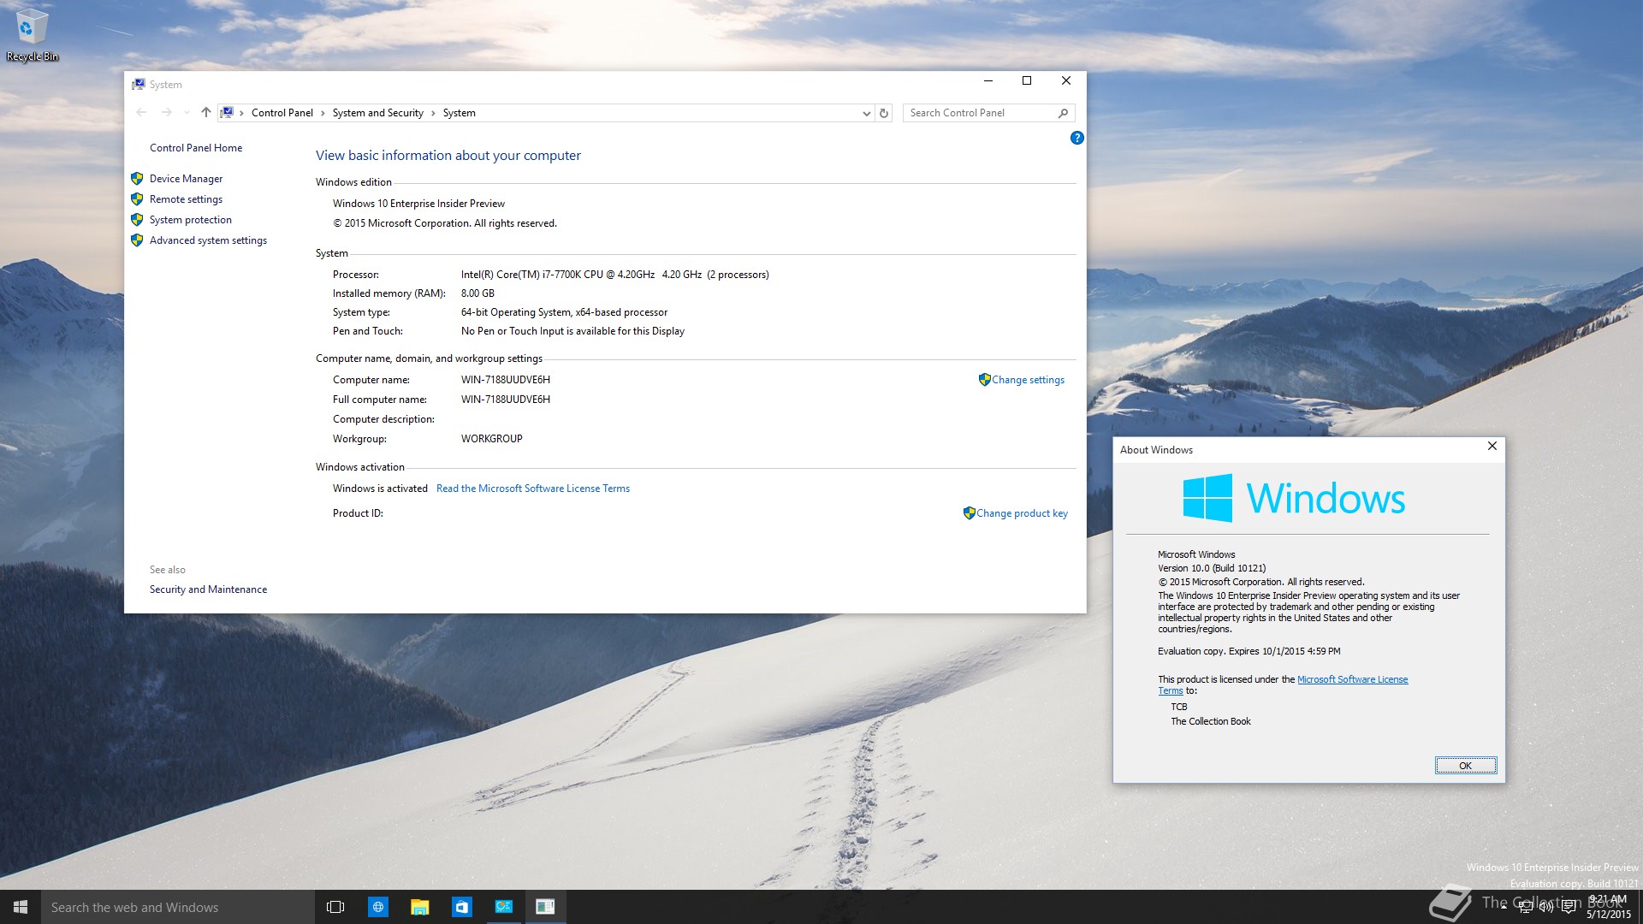Open the Recycle Bin desktop icon
Screen dimensions: 1643x924
tap(32, 35)
